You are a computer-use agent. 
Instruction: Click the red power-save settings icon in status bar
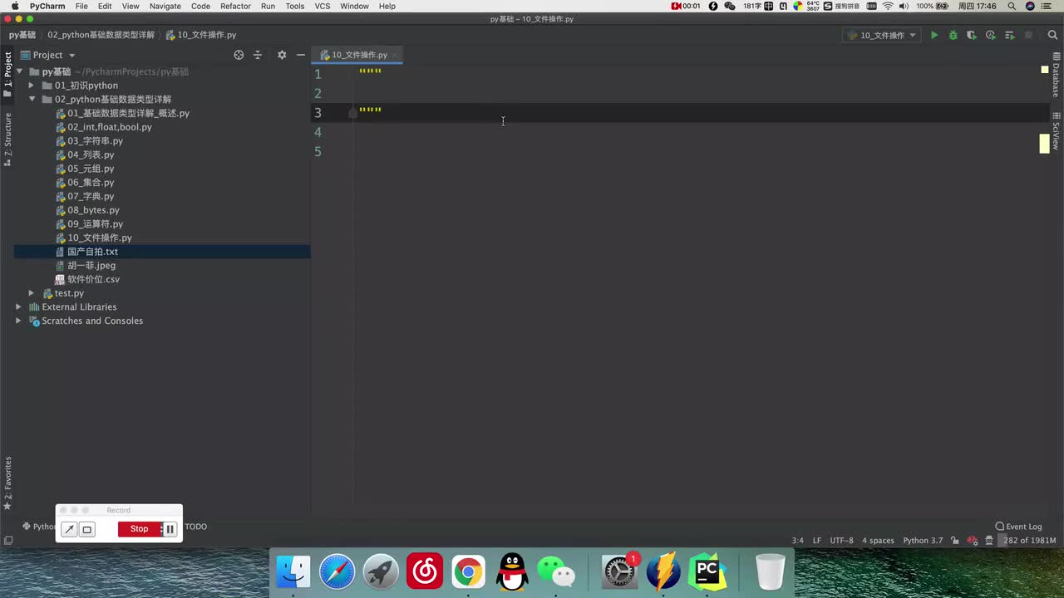[x=972, y=541]
